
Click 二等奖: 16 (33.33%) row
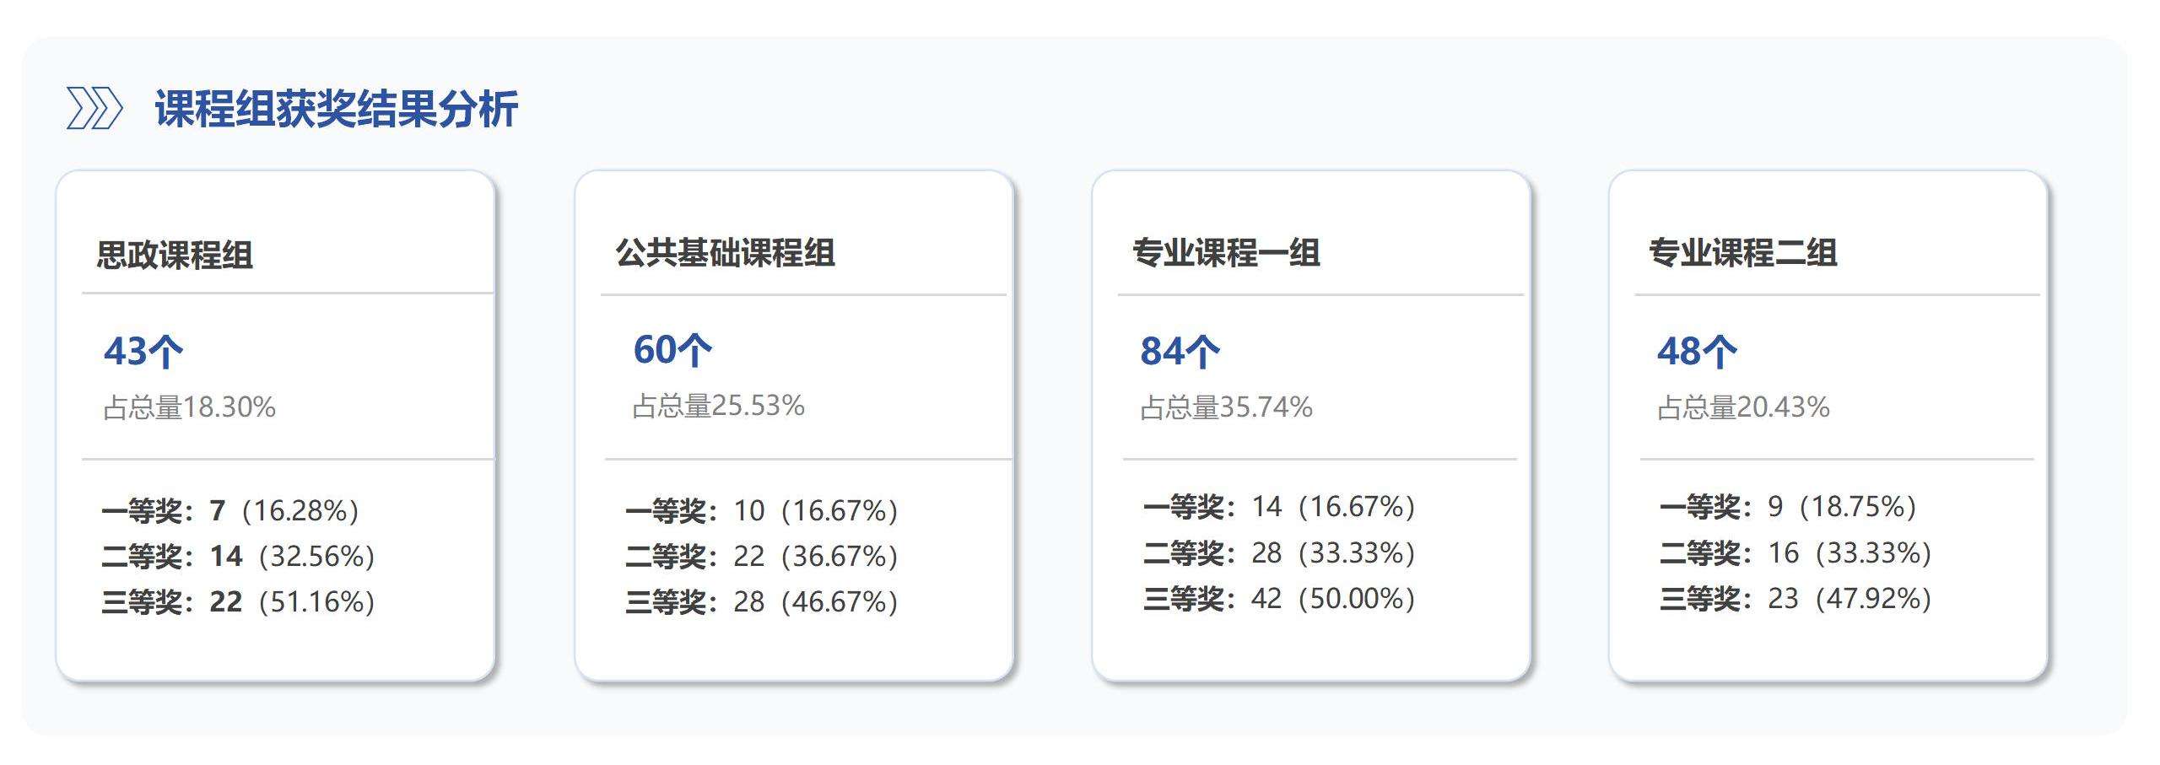[1796, 552]
